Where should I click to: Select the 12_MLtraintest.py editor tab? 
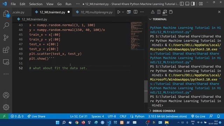point(52,12)
